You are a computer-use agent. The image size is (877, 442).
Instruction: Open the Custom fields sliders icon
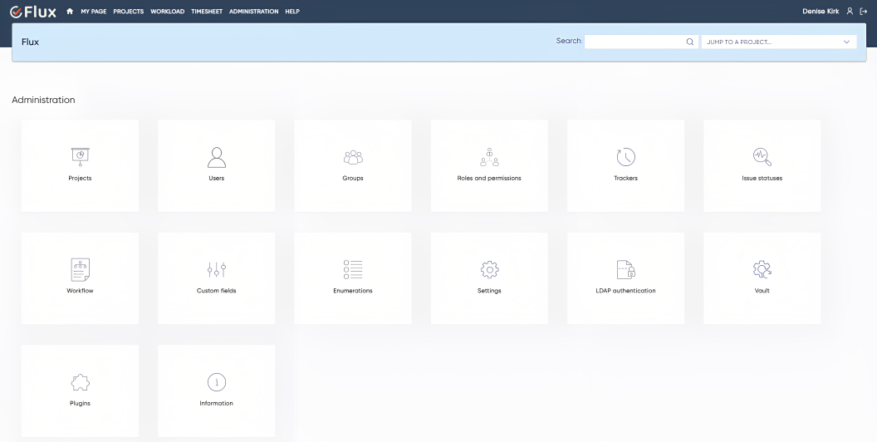click(217, 270)
